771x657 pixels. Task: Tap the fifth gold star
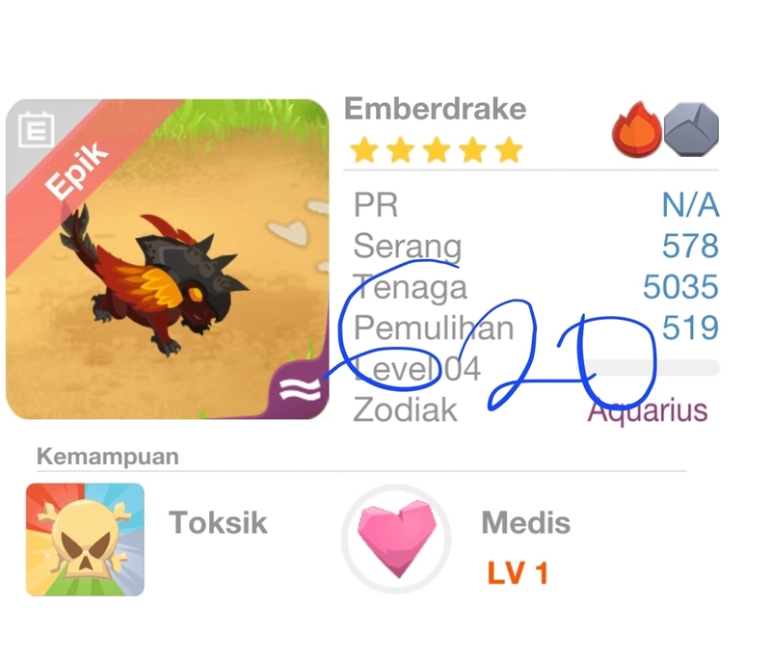[x=509, y=150]
